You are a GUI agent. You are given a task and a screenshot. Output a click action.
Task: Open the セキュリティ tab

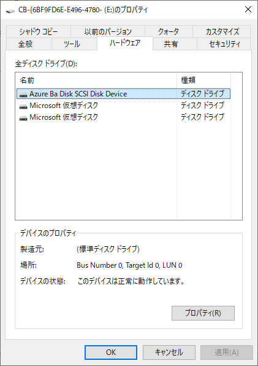click(224, 44)
